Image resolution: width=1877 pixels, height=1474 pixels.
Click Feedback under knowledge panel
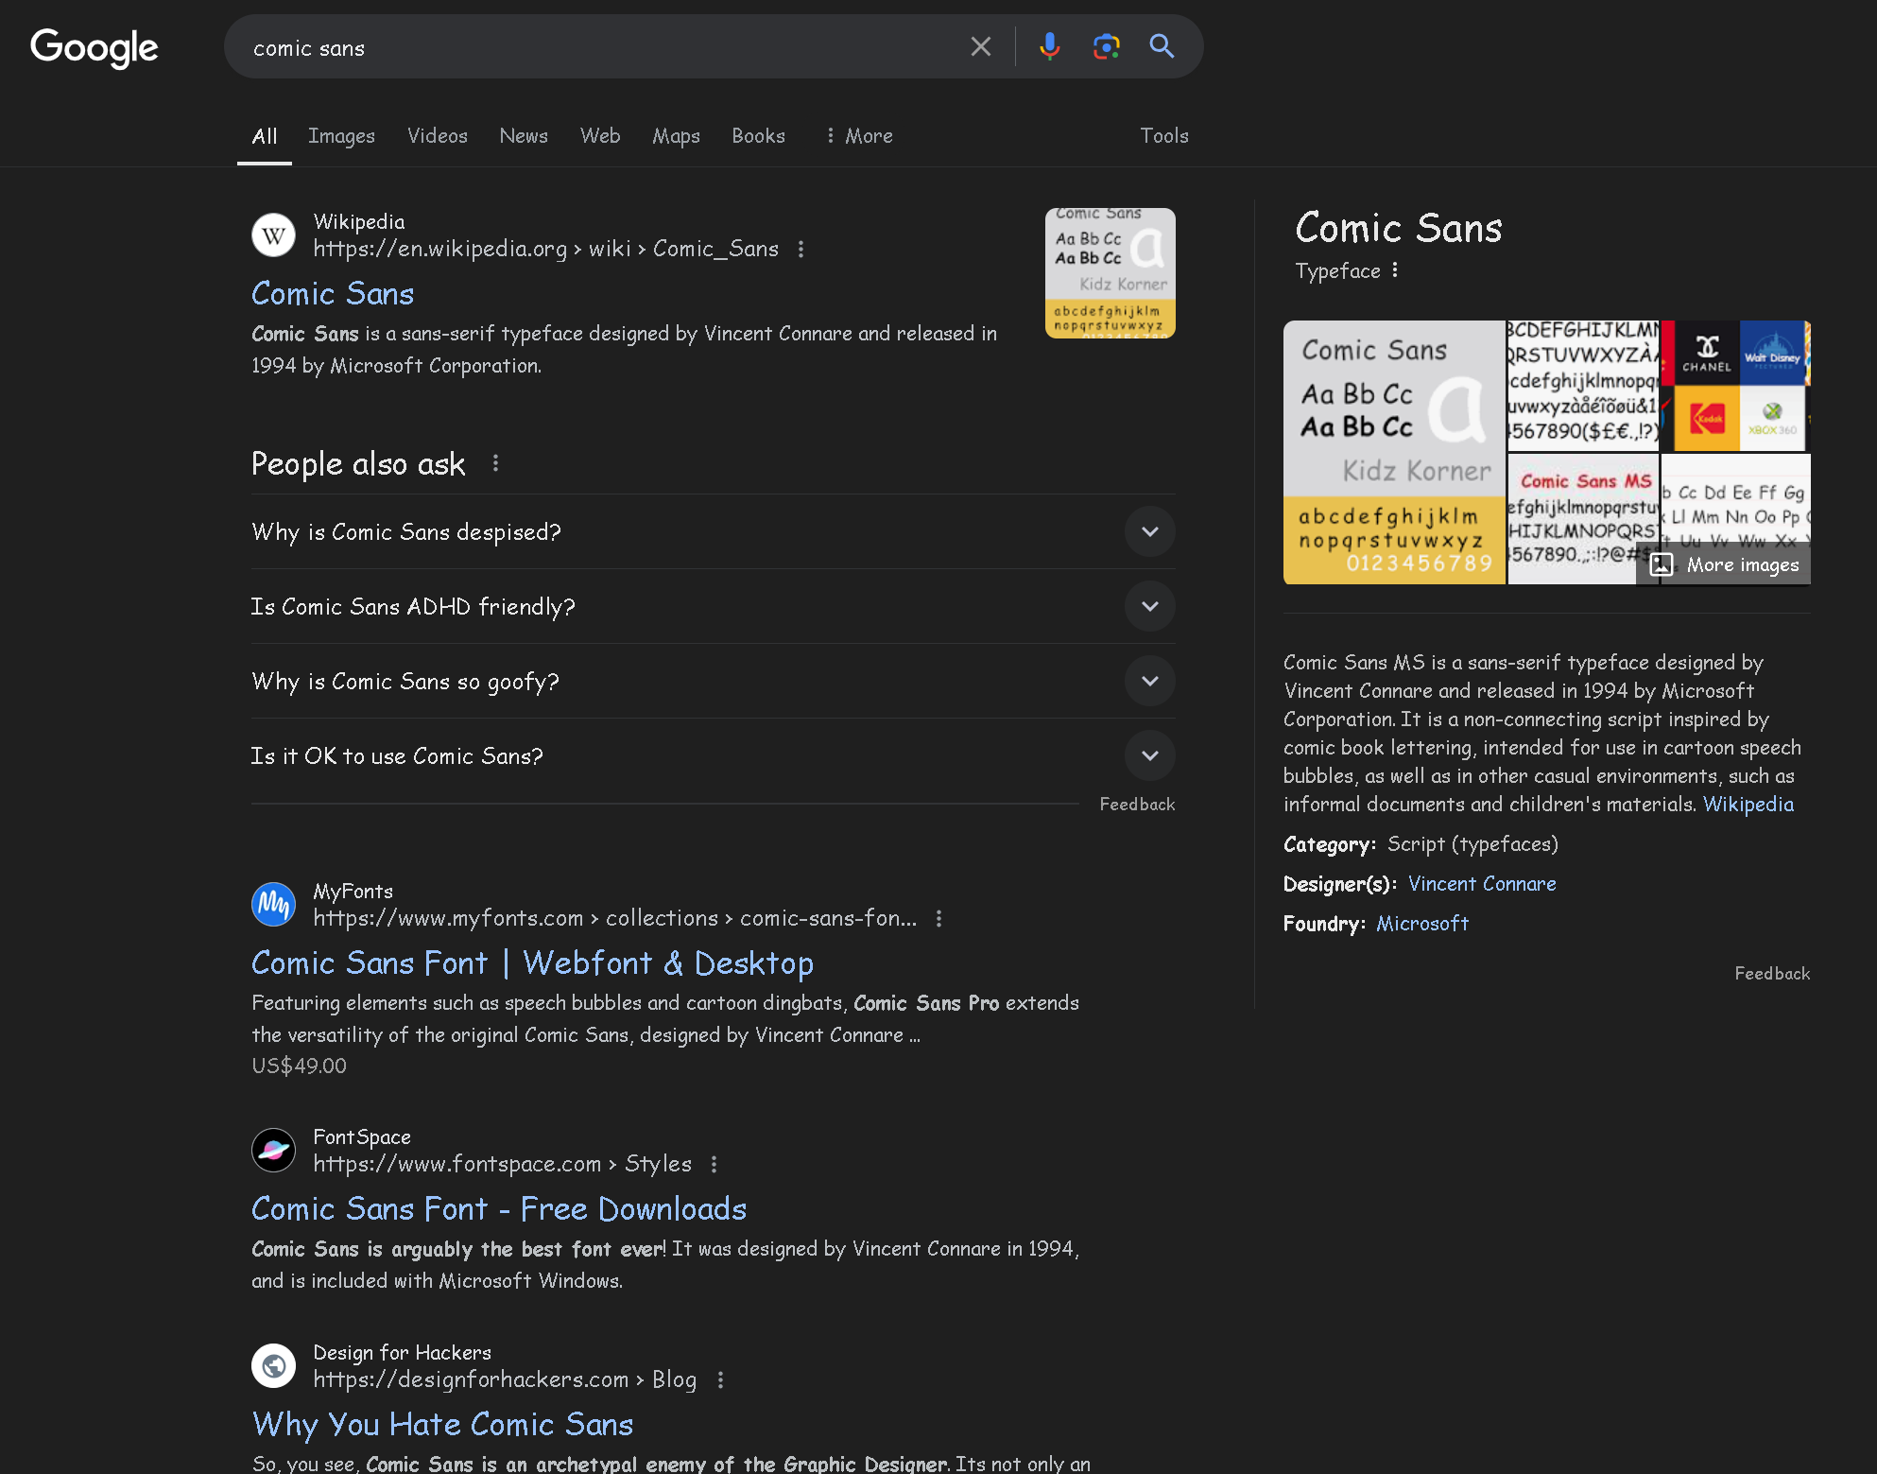pos(1772,974)
